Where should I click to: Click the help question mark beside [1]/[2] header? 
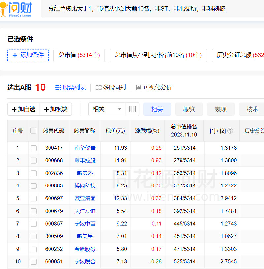point(230,131)
